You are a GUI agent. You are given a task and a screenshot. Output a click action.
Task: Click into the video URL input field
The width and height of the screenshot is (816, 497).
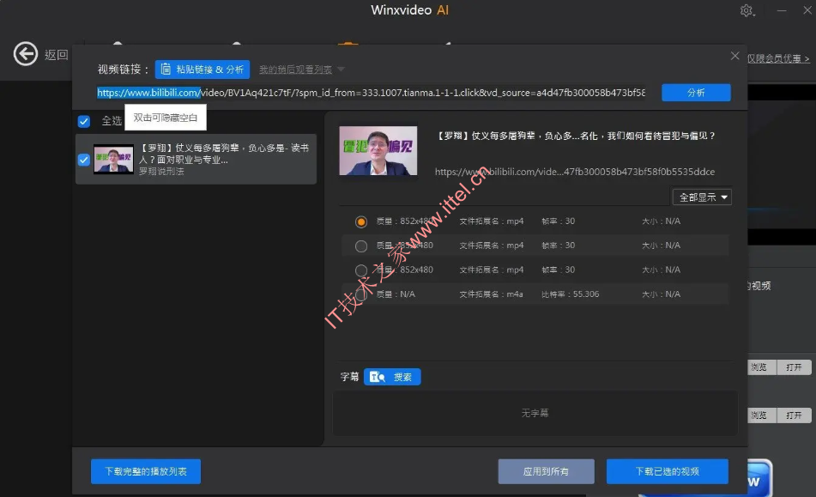tap(371, 93)
